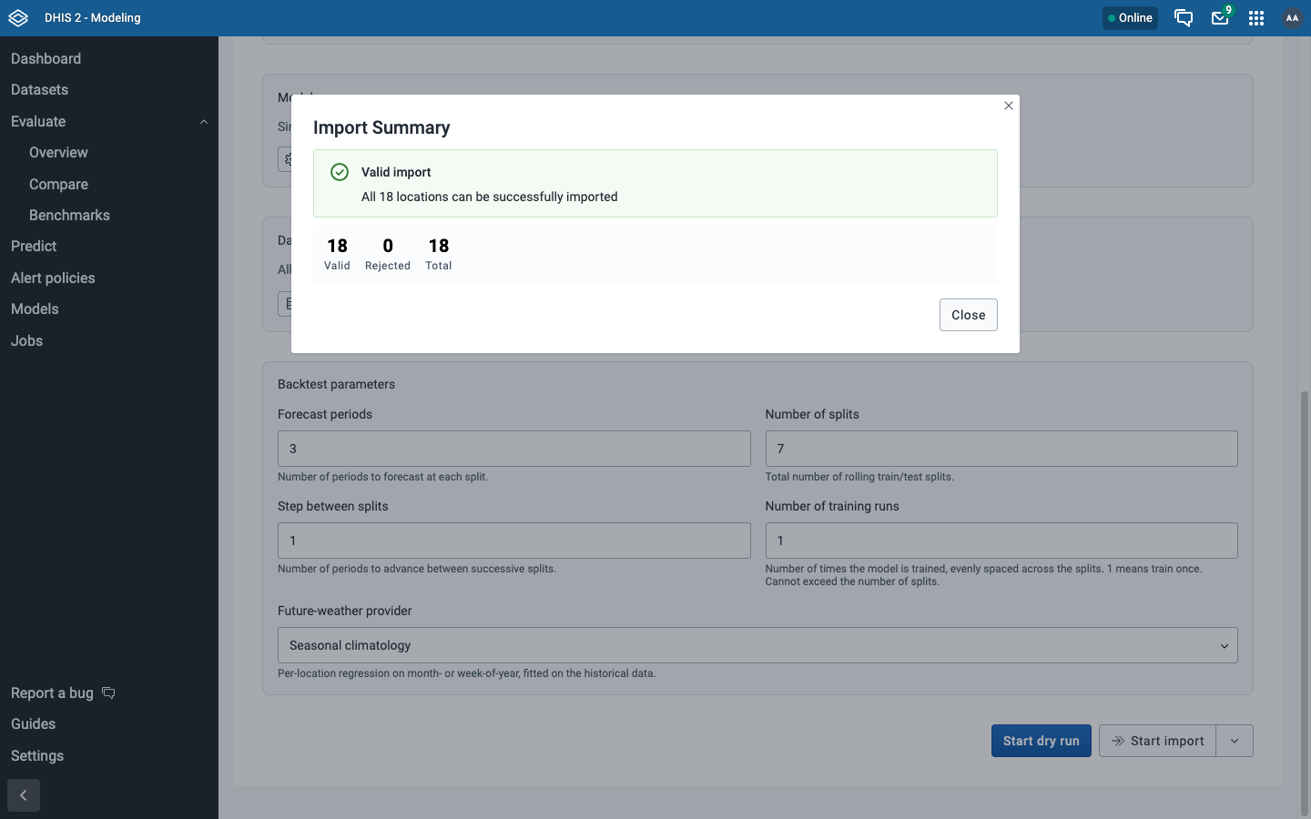Click Report a bug link
The image size is (1311, 819).
(52, 693)
